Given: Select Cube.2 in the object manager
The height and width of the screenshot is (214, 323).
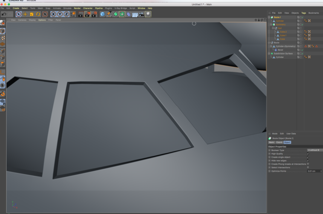Looking at the screenshot, I should click(283, 32).
